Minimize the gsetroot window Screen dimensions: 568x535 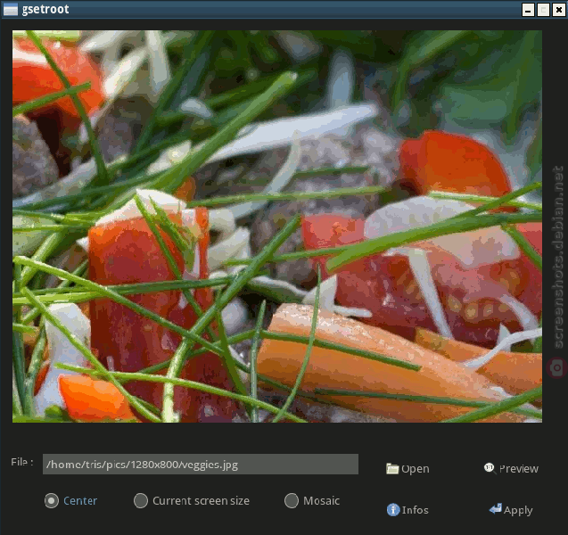(528, 10)
